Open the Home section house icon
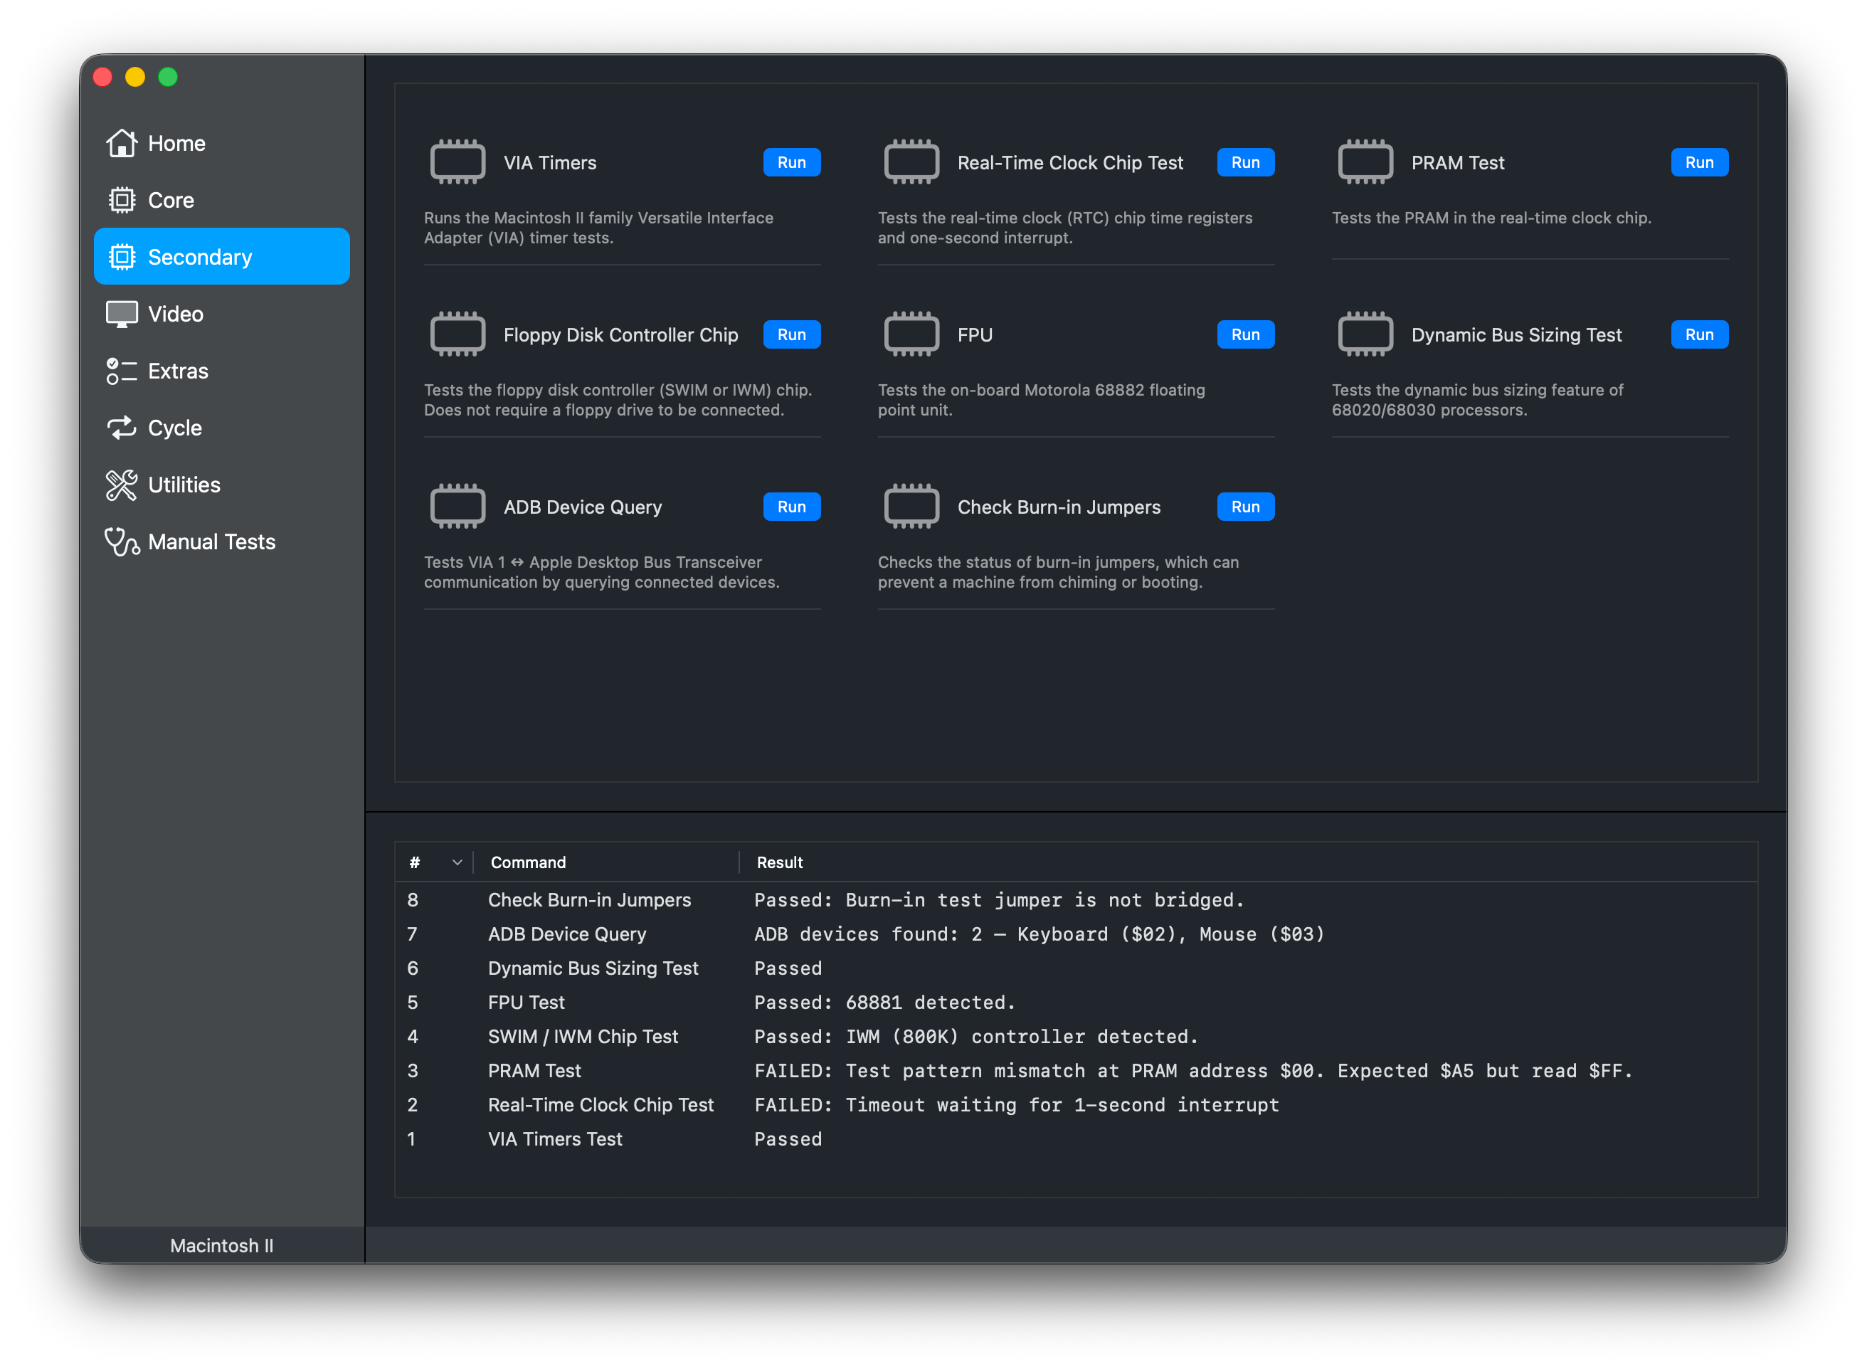Image resolution: width=1867 pixels, height=1369 pixels. (x=121, y=143)
